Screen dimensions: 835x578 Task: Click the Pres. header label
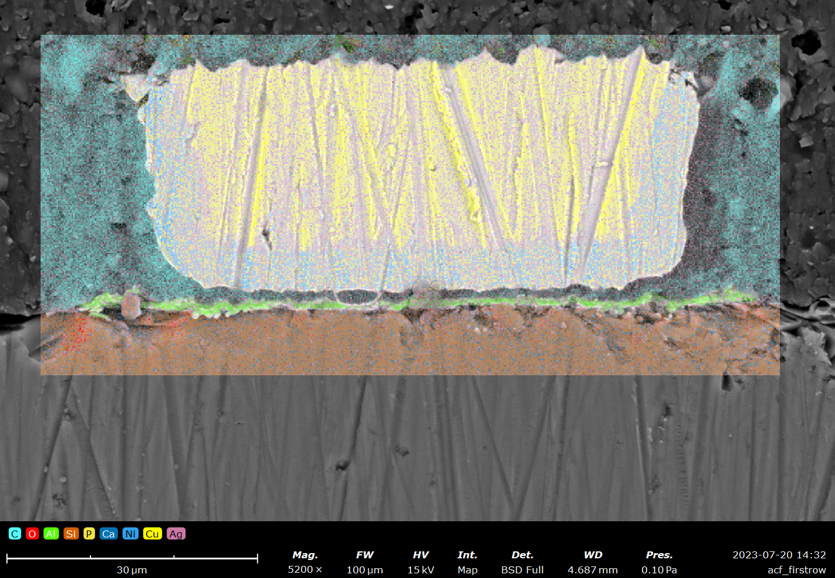pos(659,555)
